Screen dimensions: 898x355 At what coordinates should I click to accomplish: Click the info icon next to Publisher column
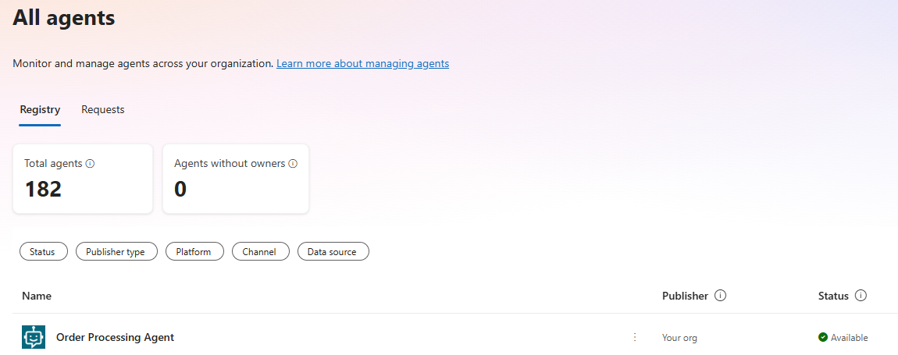(721, 296)
